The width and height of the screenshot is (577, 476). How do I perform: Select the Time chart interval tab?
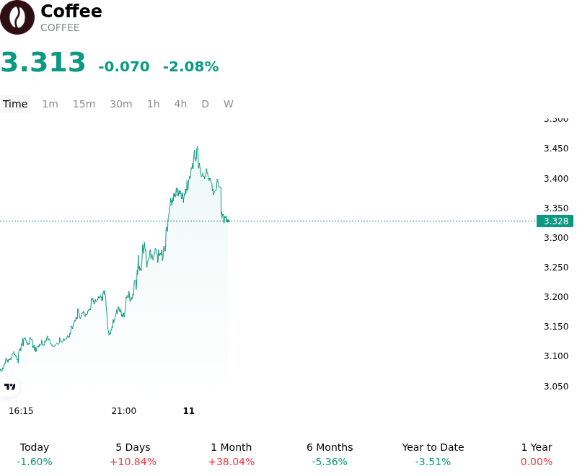pyautogui.click(x=15, y=104)
